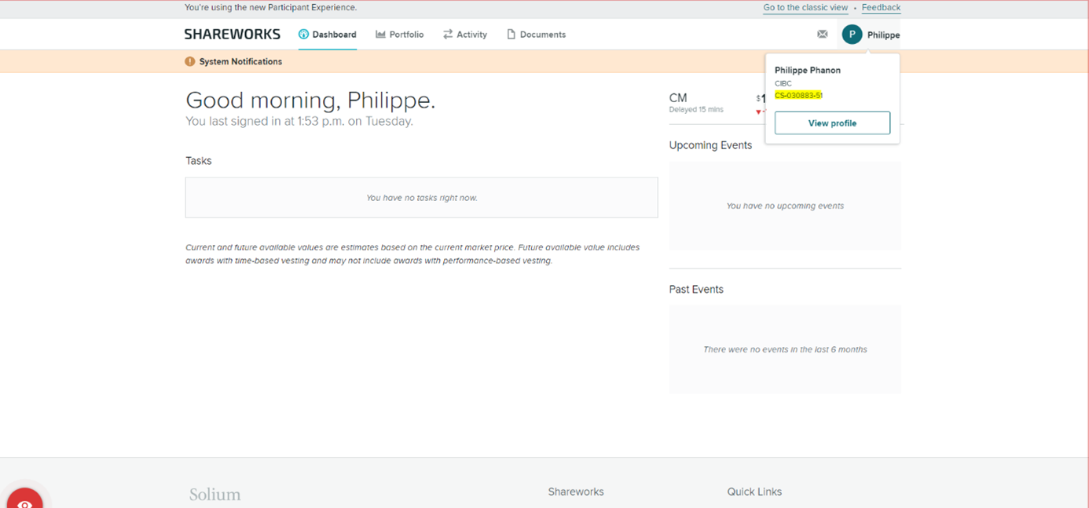Toggle the Philippe user menu
The width and height of the screenshot is (1089, 508).
pos(883,35)
